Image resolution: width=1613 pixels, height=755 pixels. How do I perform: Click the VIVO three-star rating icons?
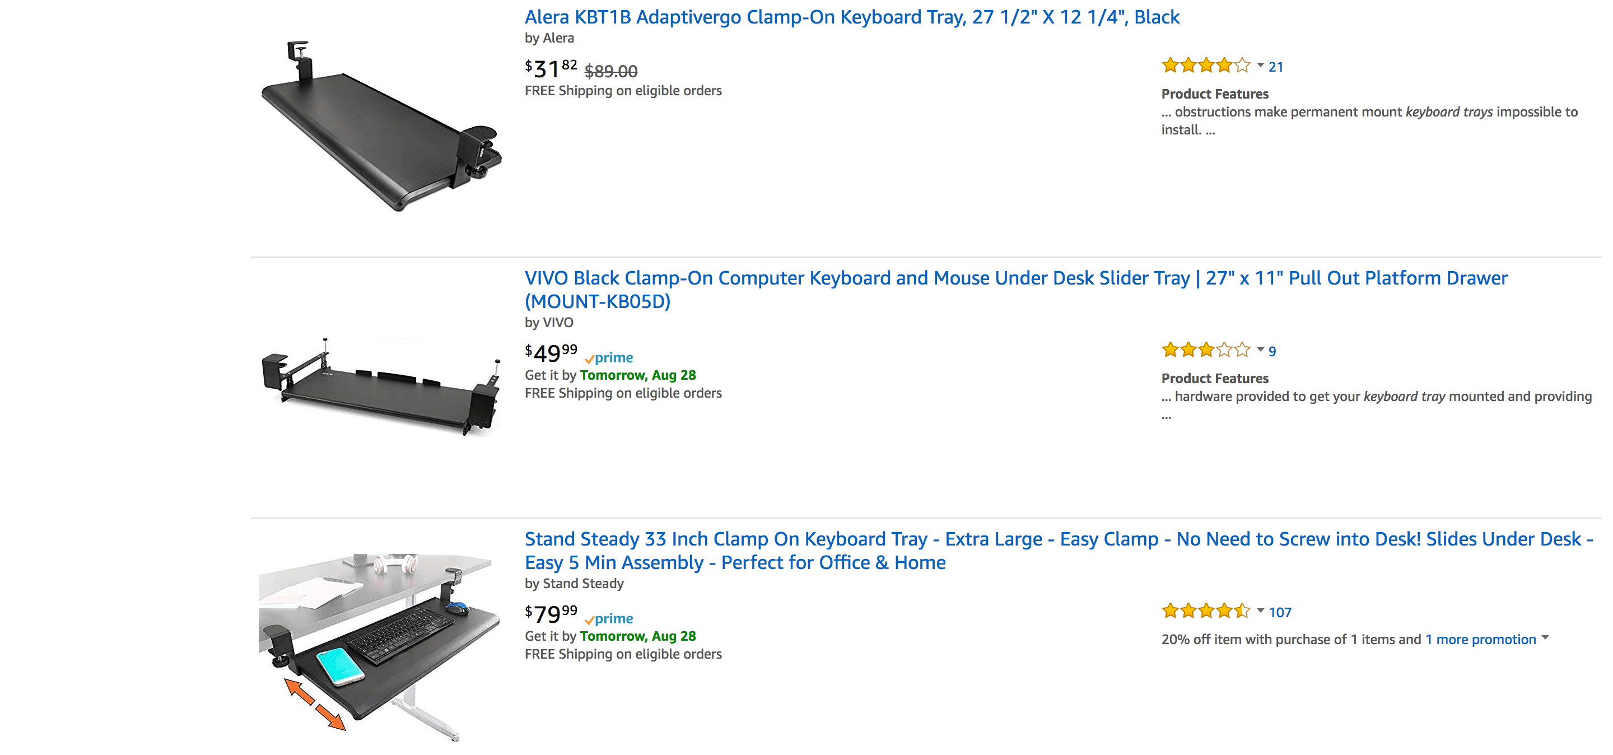point(1205,351)
